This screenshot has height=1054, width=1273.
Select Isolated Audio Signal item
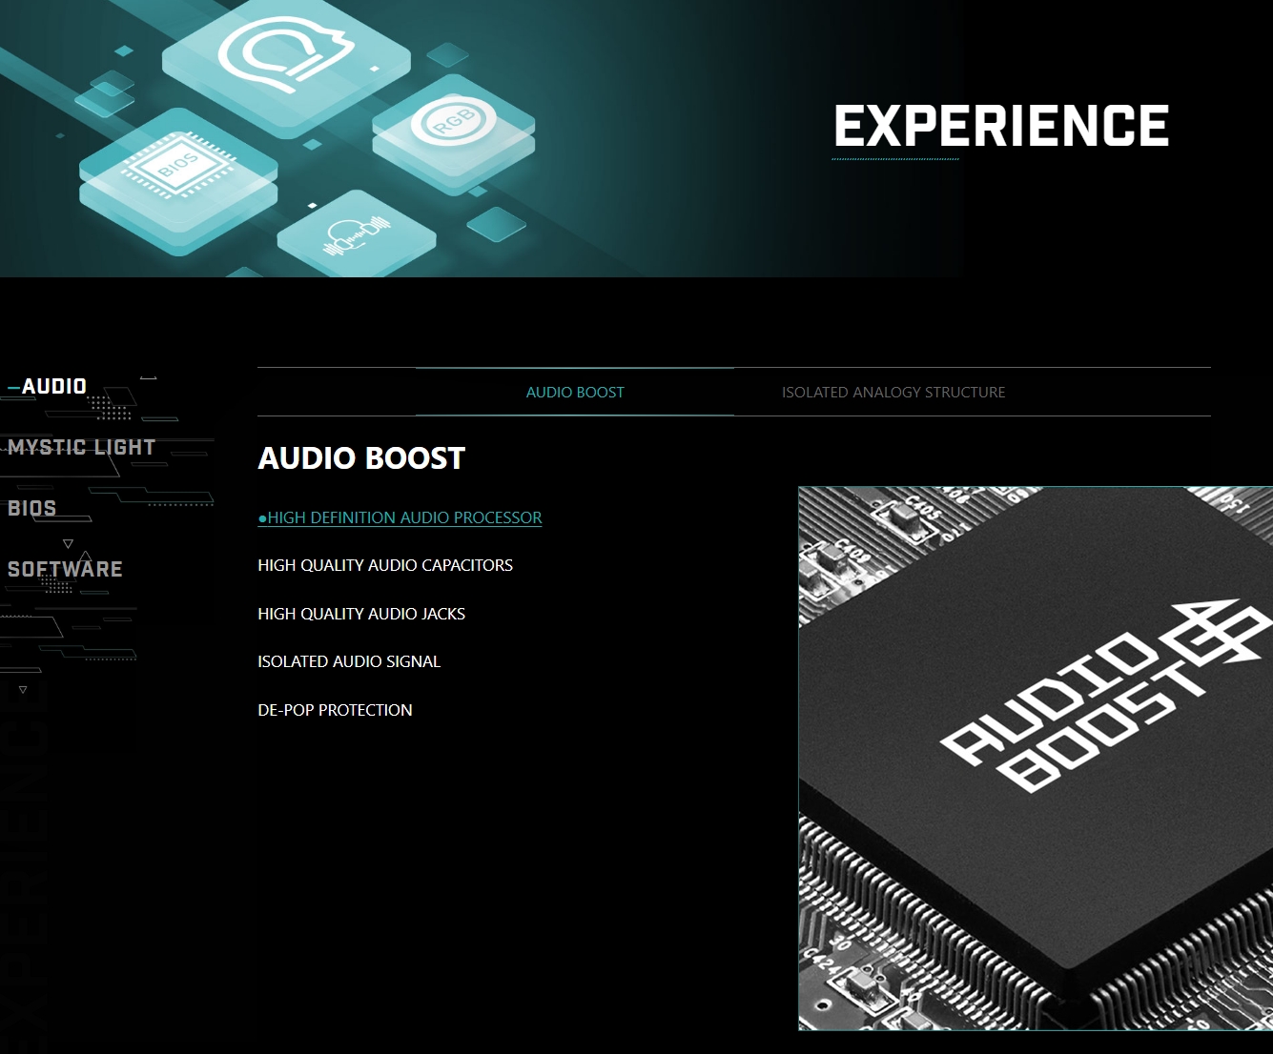point(349,661)
